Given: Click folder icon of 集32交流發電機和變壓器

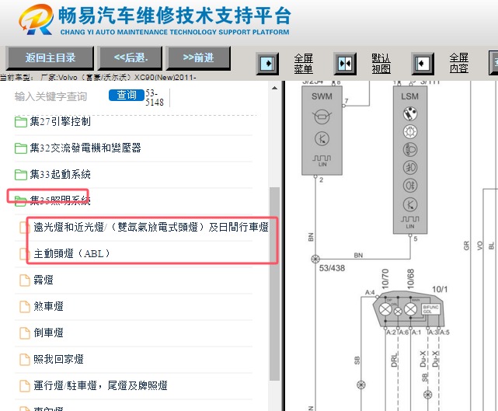Looking at the screenshot, I should (21, 148).
